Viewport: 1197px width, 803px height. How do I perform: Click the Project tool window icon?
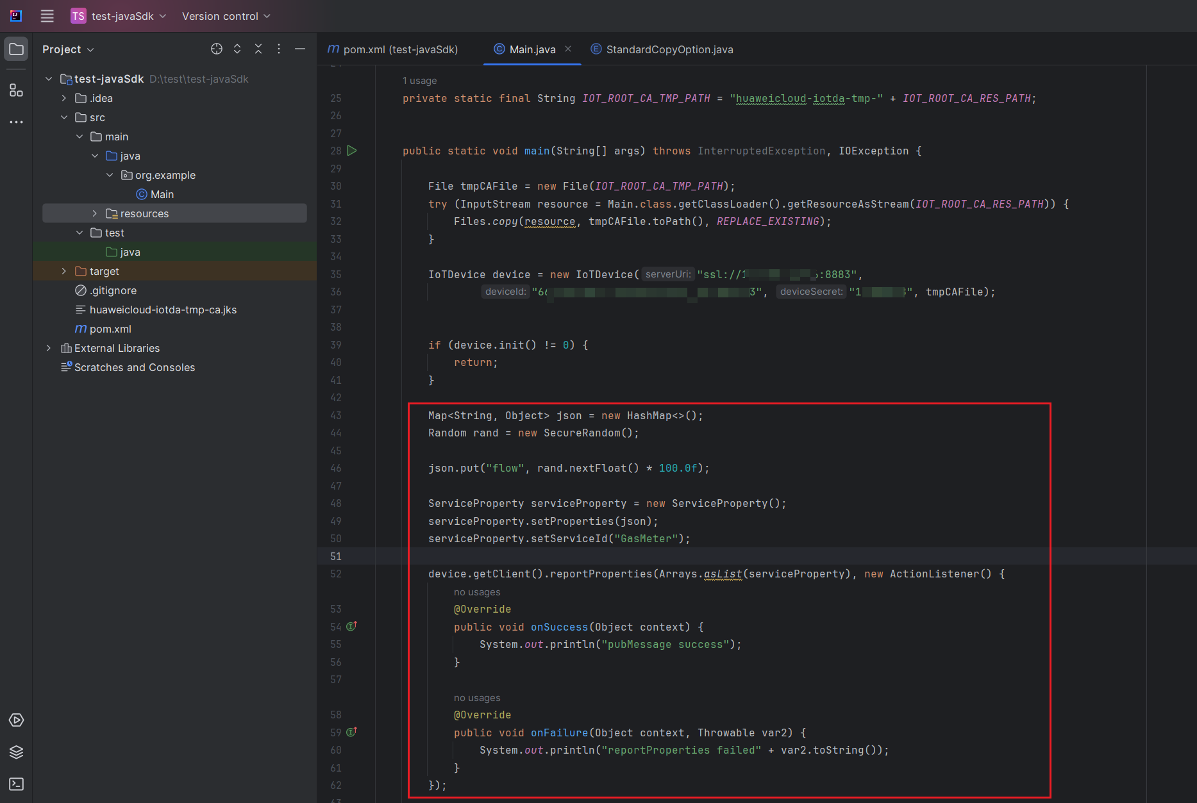[16, 49]
